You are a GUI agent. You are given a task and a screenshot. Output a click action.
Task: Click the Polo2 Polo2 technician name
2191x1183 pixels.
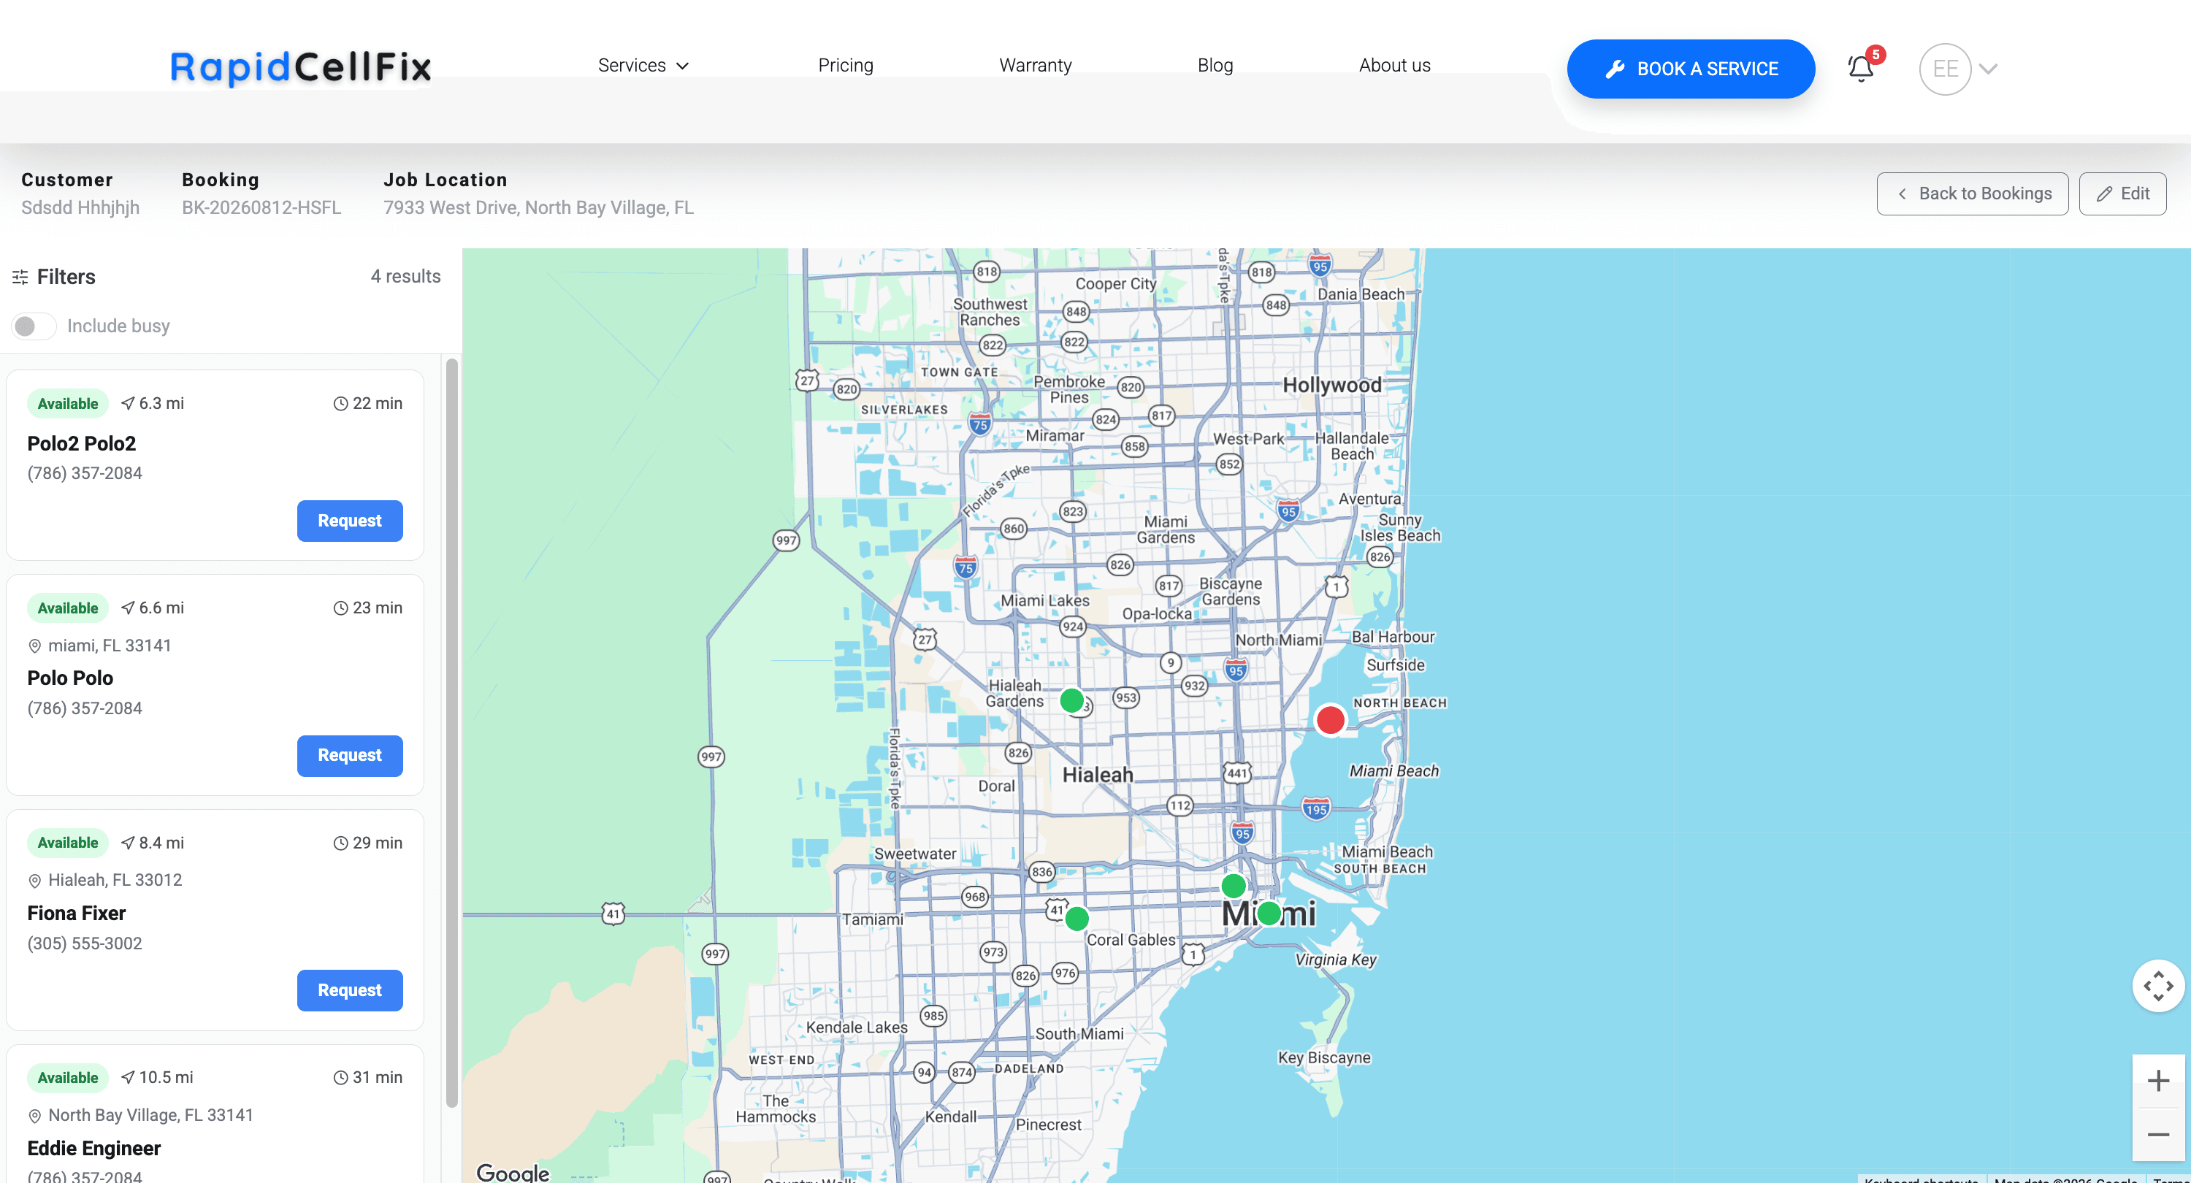pyautogui.click(x=82, y=443)
